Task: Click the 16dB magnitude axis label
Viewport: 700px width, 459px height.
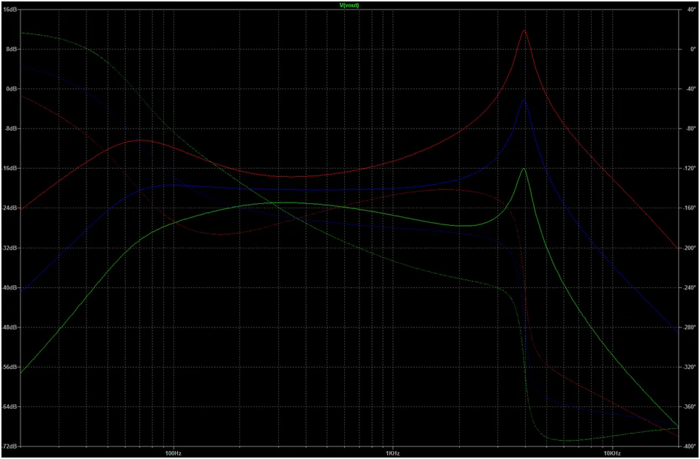Action: (x=11, y=10)
